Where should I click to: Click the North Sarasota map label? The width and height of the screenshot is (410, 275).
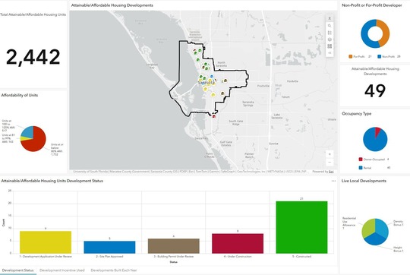click(x=221, y=64)
